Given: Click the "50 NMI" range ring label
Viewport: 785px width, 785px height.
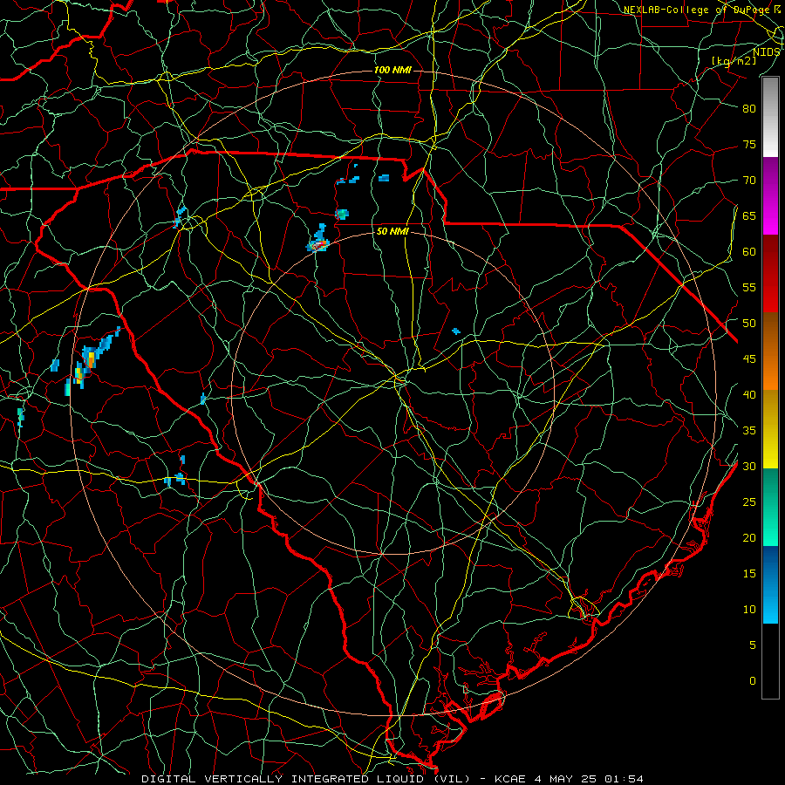Looking at the screenshot, I should [392, 231].
